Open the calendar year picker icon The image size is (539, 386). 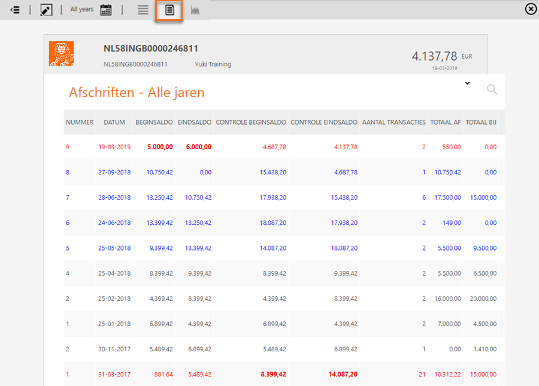tap(106, 10)
